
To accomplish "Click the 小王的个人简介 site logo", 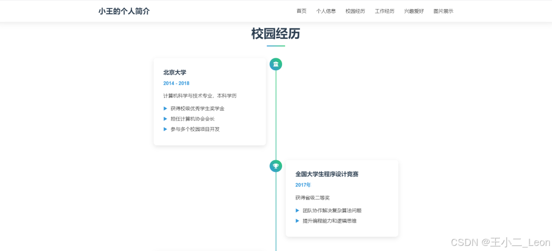I will (124, 11).
